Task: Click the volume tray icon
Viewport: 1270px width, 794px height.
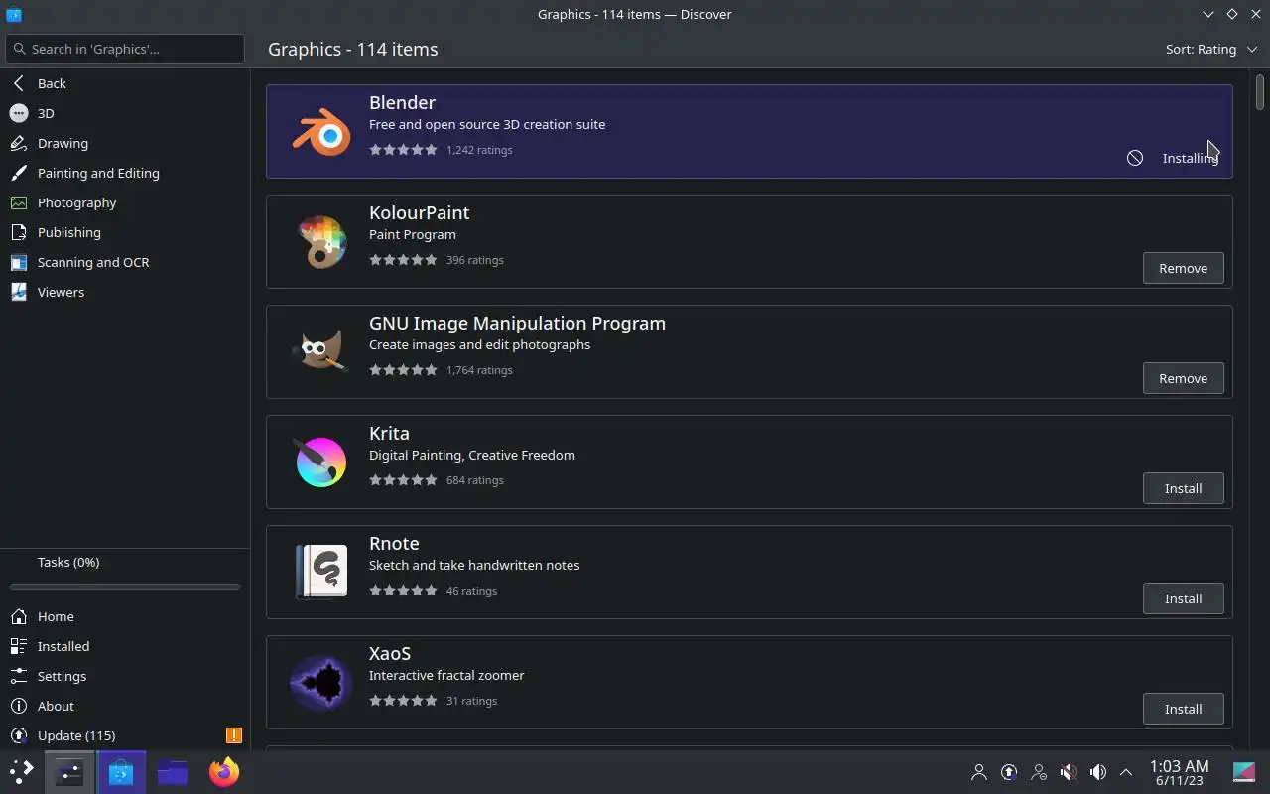Action: pyautogui.click(x=1098, y=771)
